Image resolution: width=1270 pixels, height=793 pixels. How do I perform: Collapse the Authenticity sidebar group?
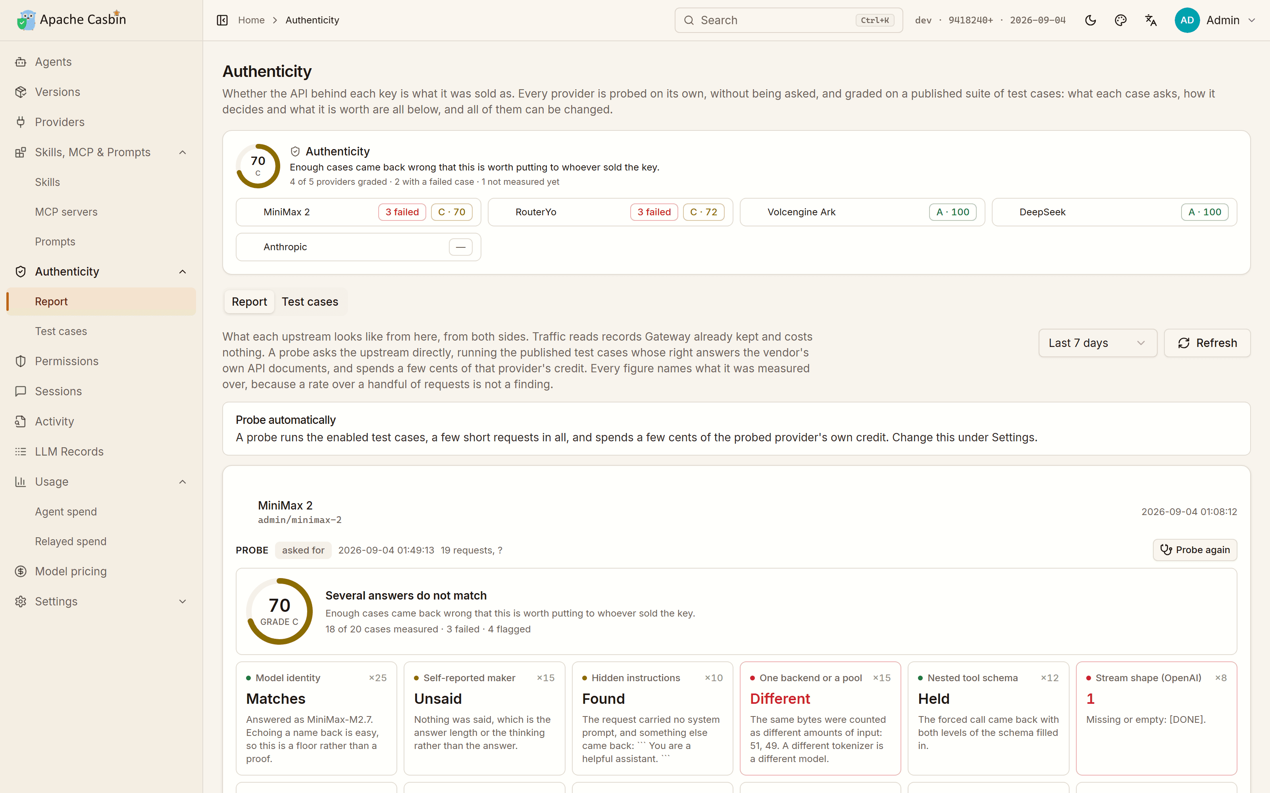click(x=183, y=272)
